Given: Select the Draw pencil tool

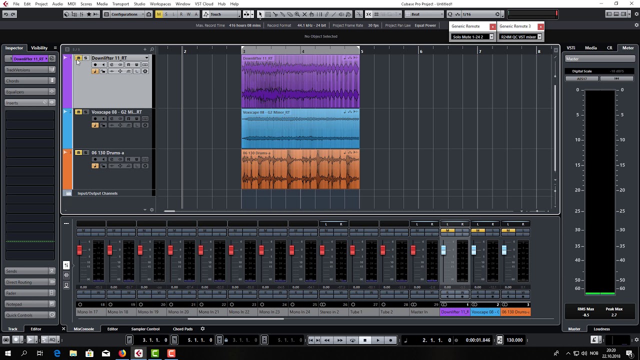Looking at the screenshot, I should [x=326, y=14].
